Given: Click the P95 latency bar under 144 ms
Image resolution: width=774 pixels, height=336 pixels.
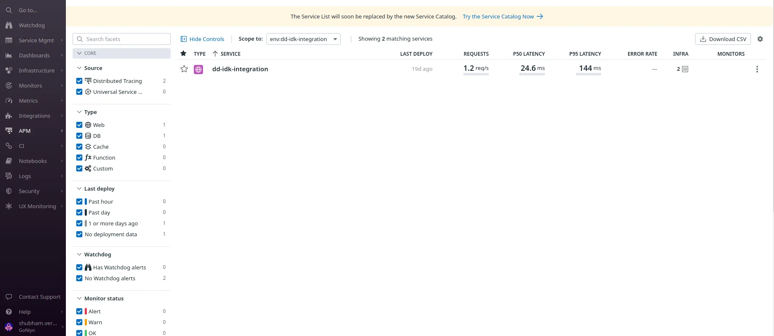Looking at the screenshot, I should pyautogui.click(x=589, y=74).
